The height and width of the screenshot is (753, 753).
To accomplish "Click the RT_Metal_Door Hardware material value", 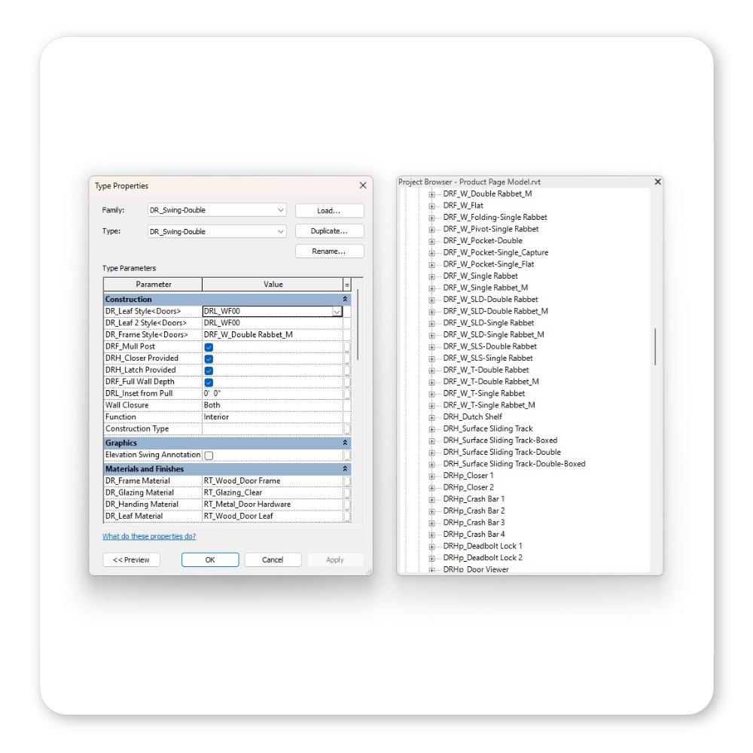I will [x=273, y=505].
